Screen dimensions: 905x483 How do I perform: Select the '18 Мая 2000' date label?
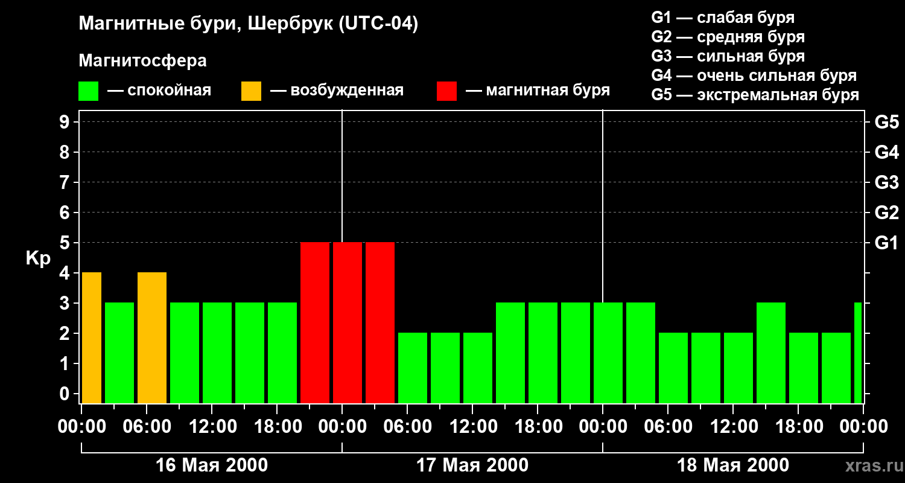coord(733,465)
